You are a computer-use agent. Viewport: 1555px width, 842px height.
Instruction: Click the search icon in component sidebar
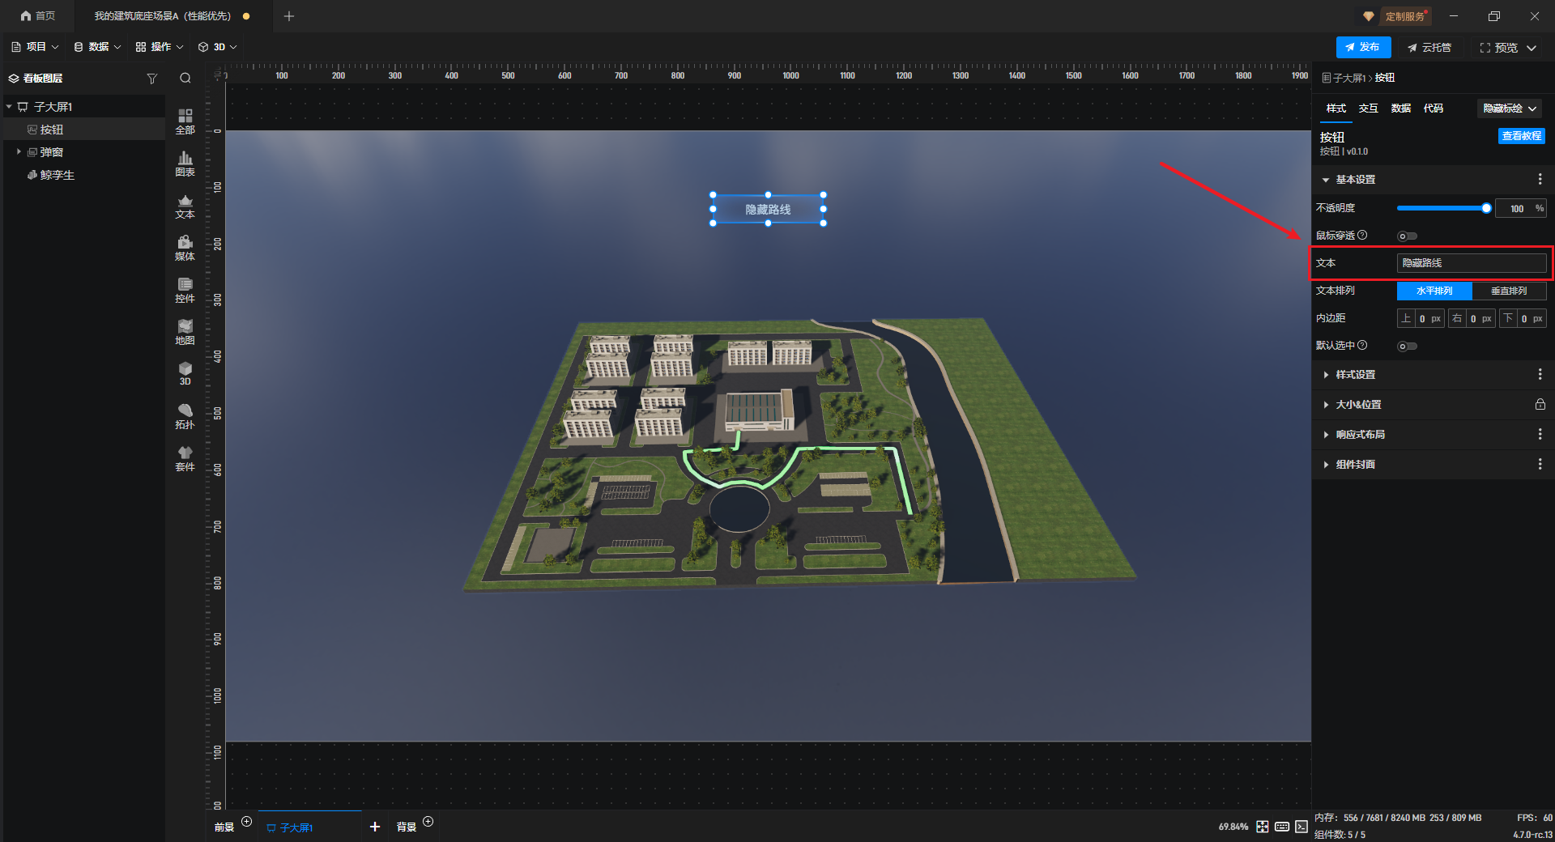click(185, 79)
